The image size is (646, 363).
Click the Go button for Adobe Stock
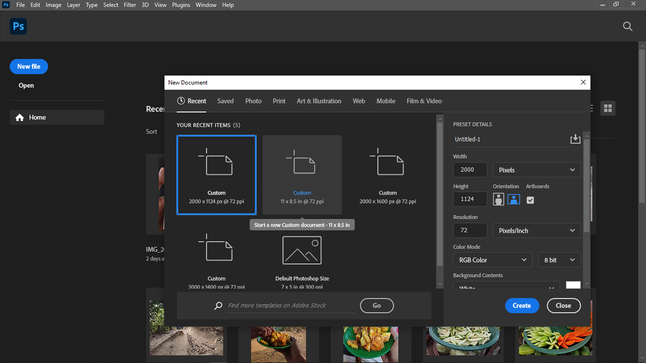pyautogui.click(x=376, y=305)
